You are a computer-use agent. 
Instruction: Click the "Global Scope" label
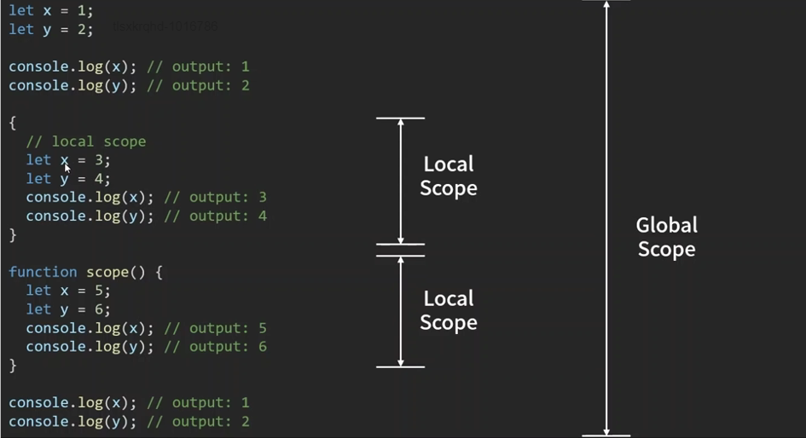667,237
